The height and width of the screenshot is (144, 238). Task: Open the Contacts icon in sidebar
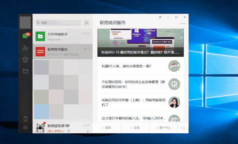pyautogui.click(x=25, y=48)
